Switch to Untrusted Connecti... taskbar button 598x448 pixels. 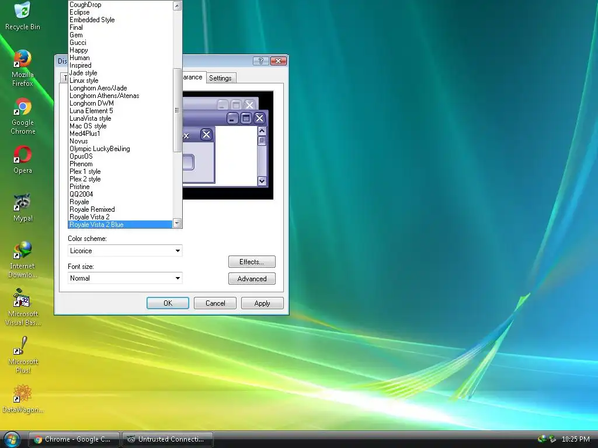click(x=167, y=439)
